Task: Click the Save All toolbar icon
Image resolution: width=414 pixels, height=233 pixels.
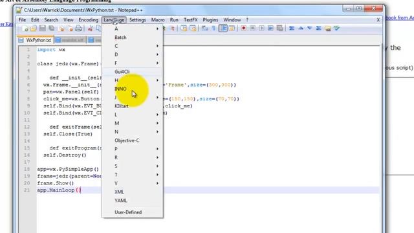Action: tap(52, 28)
